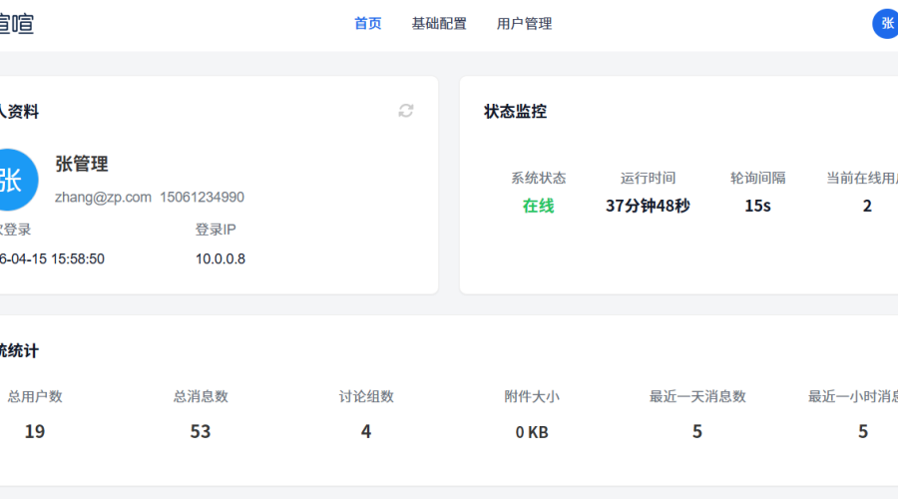Click the 登录IP label

[216, 230]
